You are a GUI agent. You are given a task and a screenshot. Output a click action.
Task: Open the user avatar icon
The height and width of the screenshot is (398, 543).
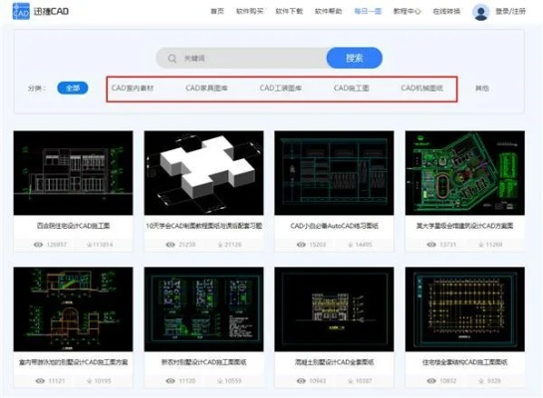pos(480,12)
